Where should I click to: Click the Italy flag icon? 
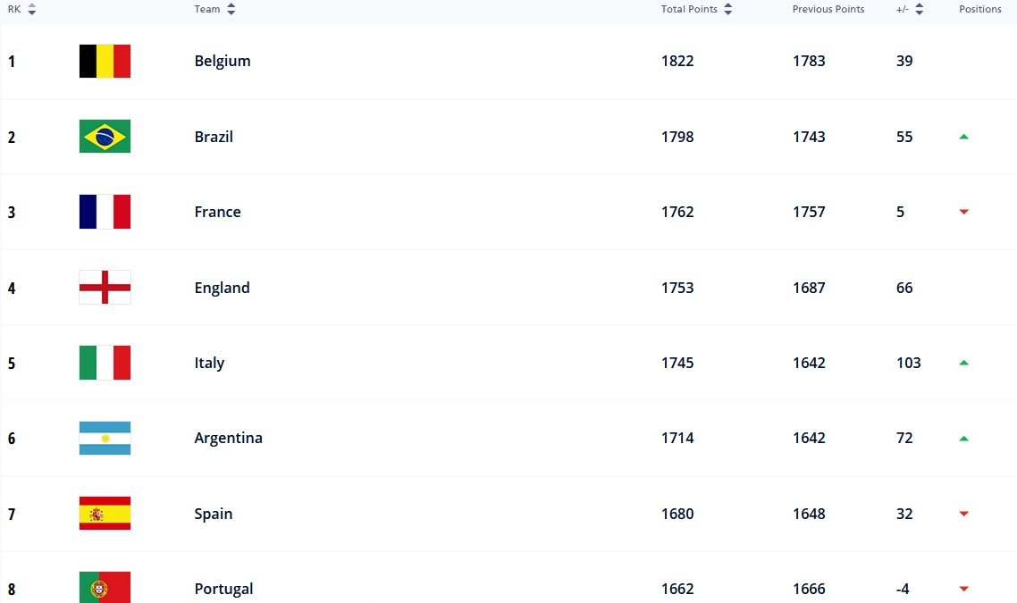[x=105, y=363]
